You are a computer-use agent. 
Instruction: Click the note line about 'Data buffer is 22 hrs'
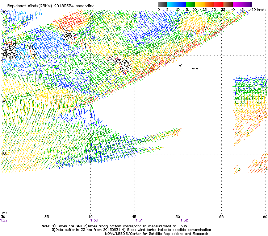131,230
